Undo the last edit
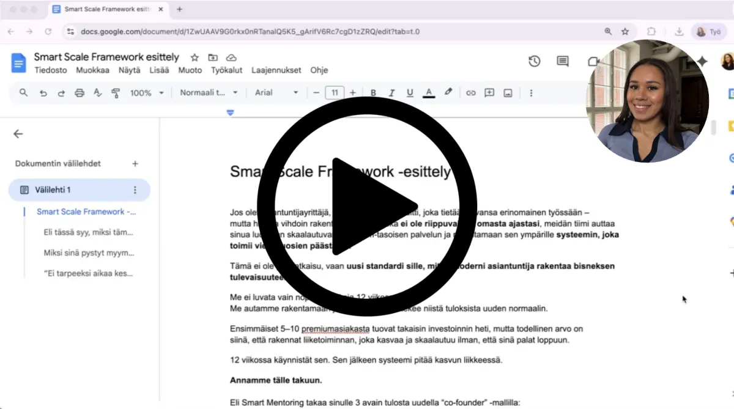Viewport: 734px width, 409px height. 43,93
